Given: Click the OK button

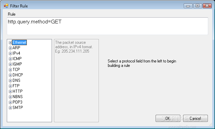Looking at the screenshot, I should pyautogui.click(x=168, y=118).
